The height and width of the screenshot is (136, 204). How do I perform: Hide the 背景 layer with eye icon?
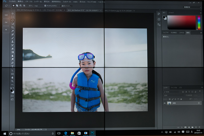point(164,103)
